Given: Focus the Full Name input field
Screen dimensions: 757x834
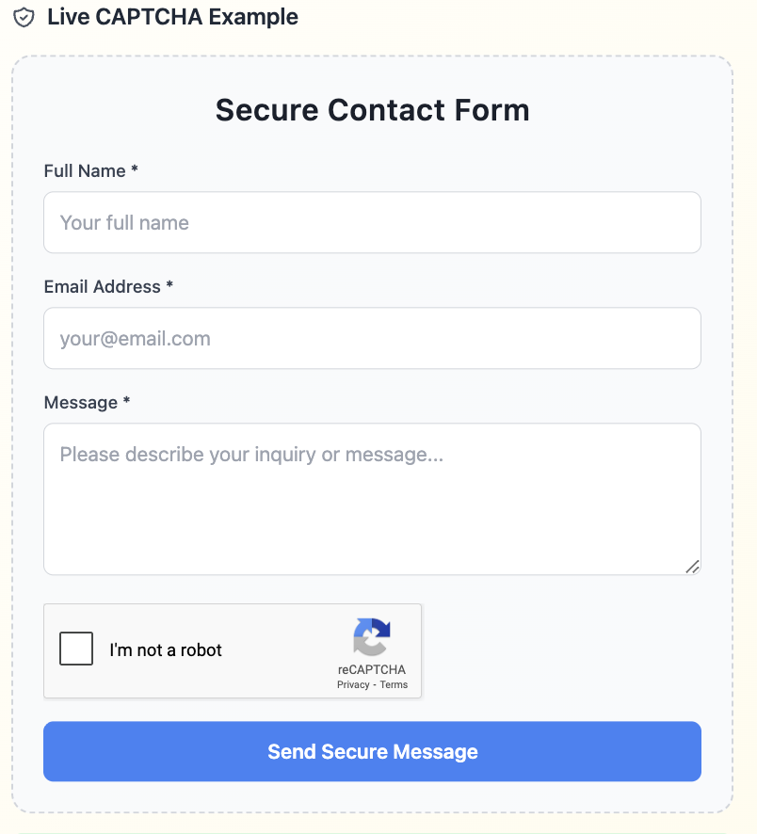Looking at the screenshot, I should (x=372, y=223).
